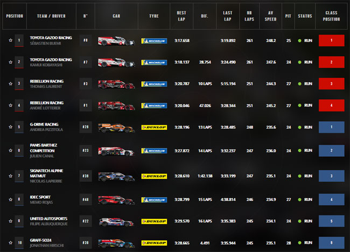The height and width of the screenshot is (252, 350).
Task: Click the G-Drive #26 orange car image
Action: pyautogui.click(x=116, y=128)
